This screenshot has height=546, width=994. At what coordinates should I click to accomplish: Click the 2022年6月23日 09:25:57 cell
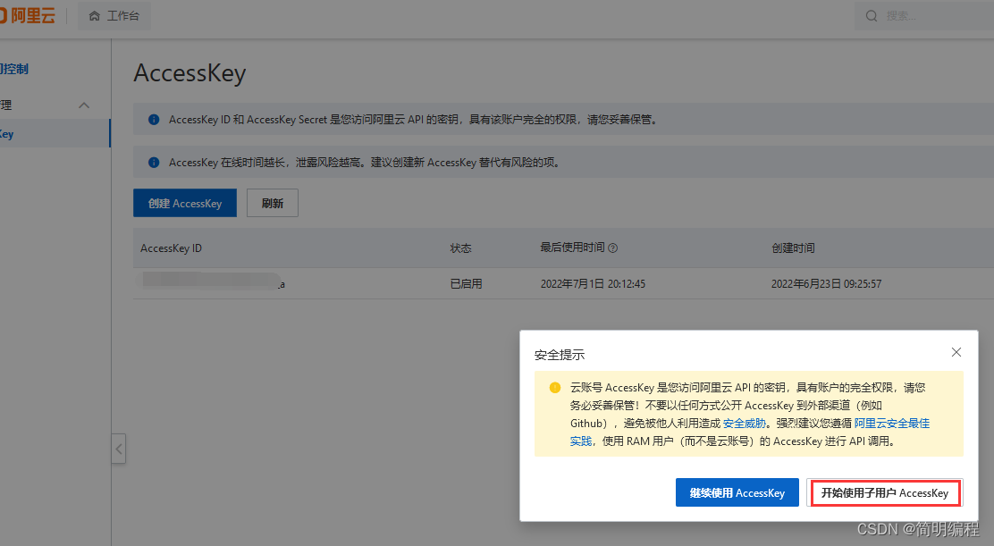[826, 284]
